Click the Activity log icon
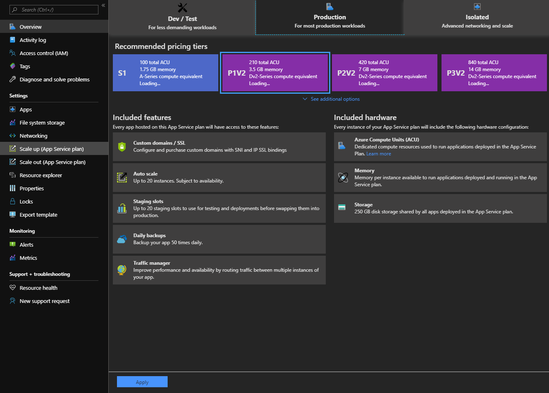This screenshot has width=549, height=393. pos(13,40)
